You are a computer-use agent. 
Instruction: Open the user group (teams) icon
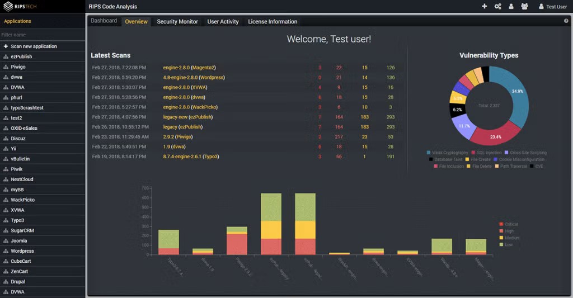point(524,6)
